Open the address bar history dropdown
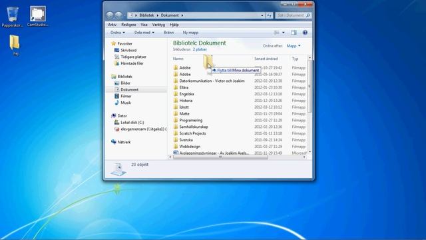 pos(262,15)
